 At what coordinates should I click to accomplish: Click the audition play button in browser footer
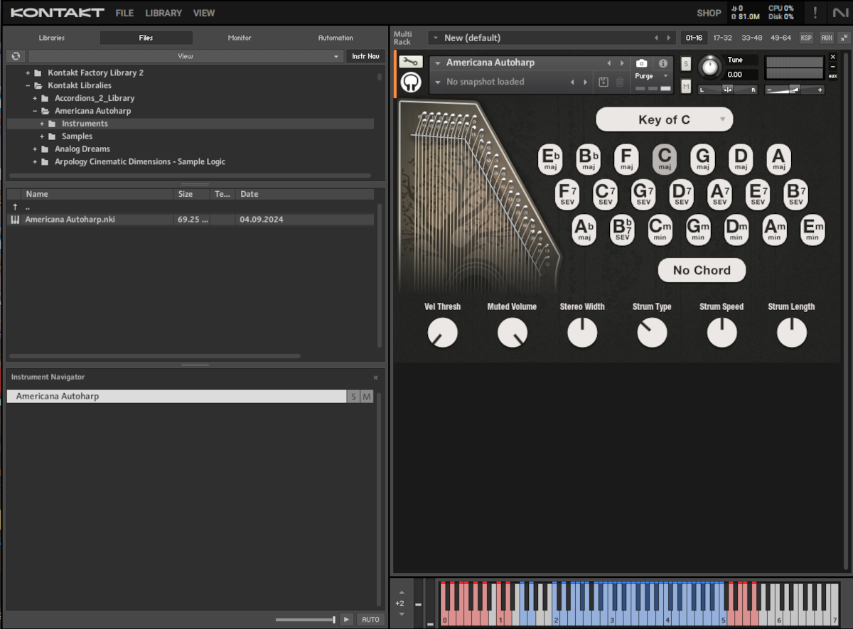346,619
